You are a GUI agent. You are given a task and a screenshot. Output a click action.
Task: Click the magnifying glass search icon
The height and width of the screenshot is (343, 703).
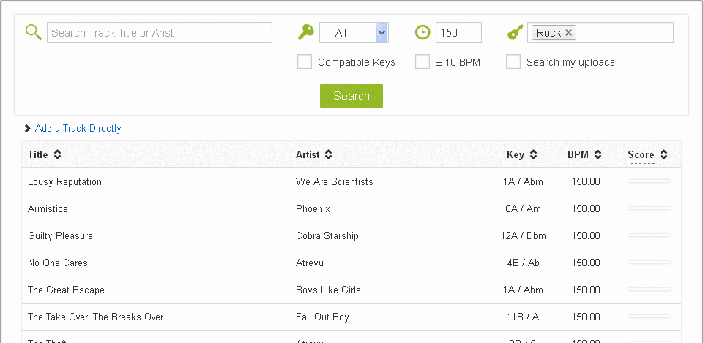pyautogui.click(x=34, y=32)
